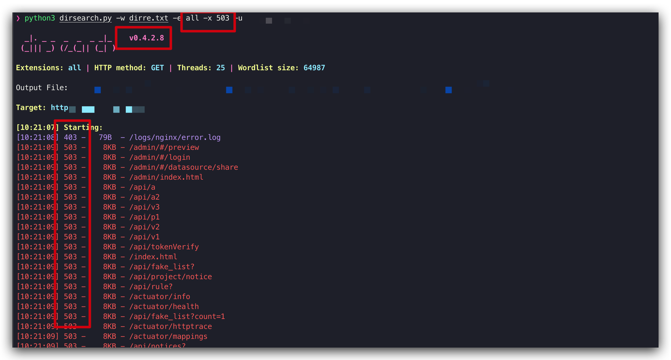Click the [10:21:07] Starting timestamp

[37, 127]
